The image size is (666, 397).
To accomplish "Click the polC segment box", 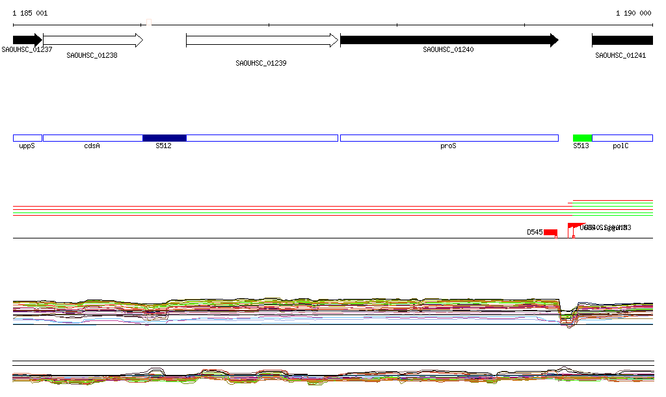I will (622, 138).
